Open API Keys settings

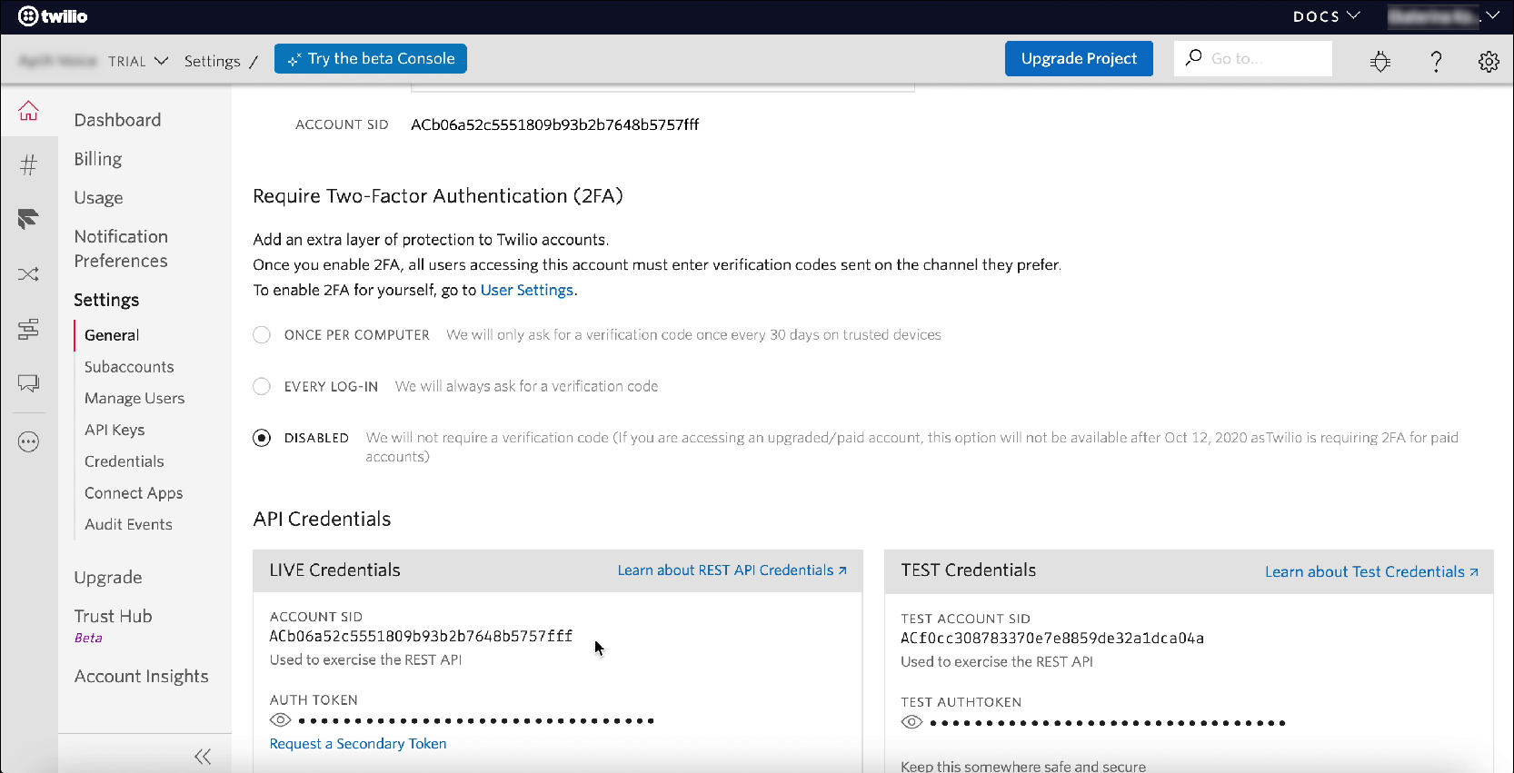coord(115,431)
